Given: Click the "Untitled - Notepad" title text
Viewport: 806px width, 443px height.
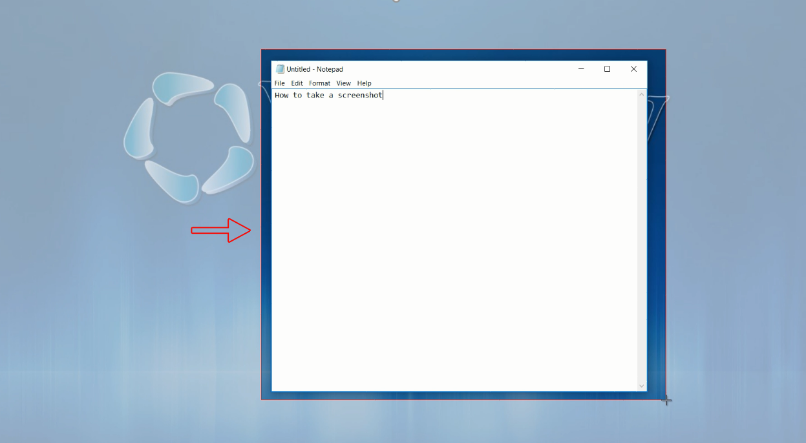Looking at the screenshot, I should 315,69.
